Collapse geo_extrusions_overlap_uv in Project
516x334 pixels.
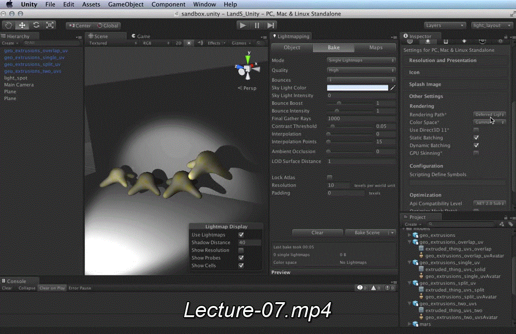[x=409, y=242]
